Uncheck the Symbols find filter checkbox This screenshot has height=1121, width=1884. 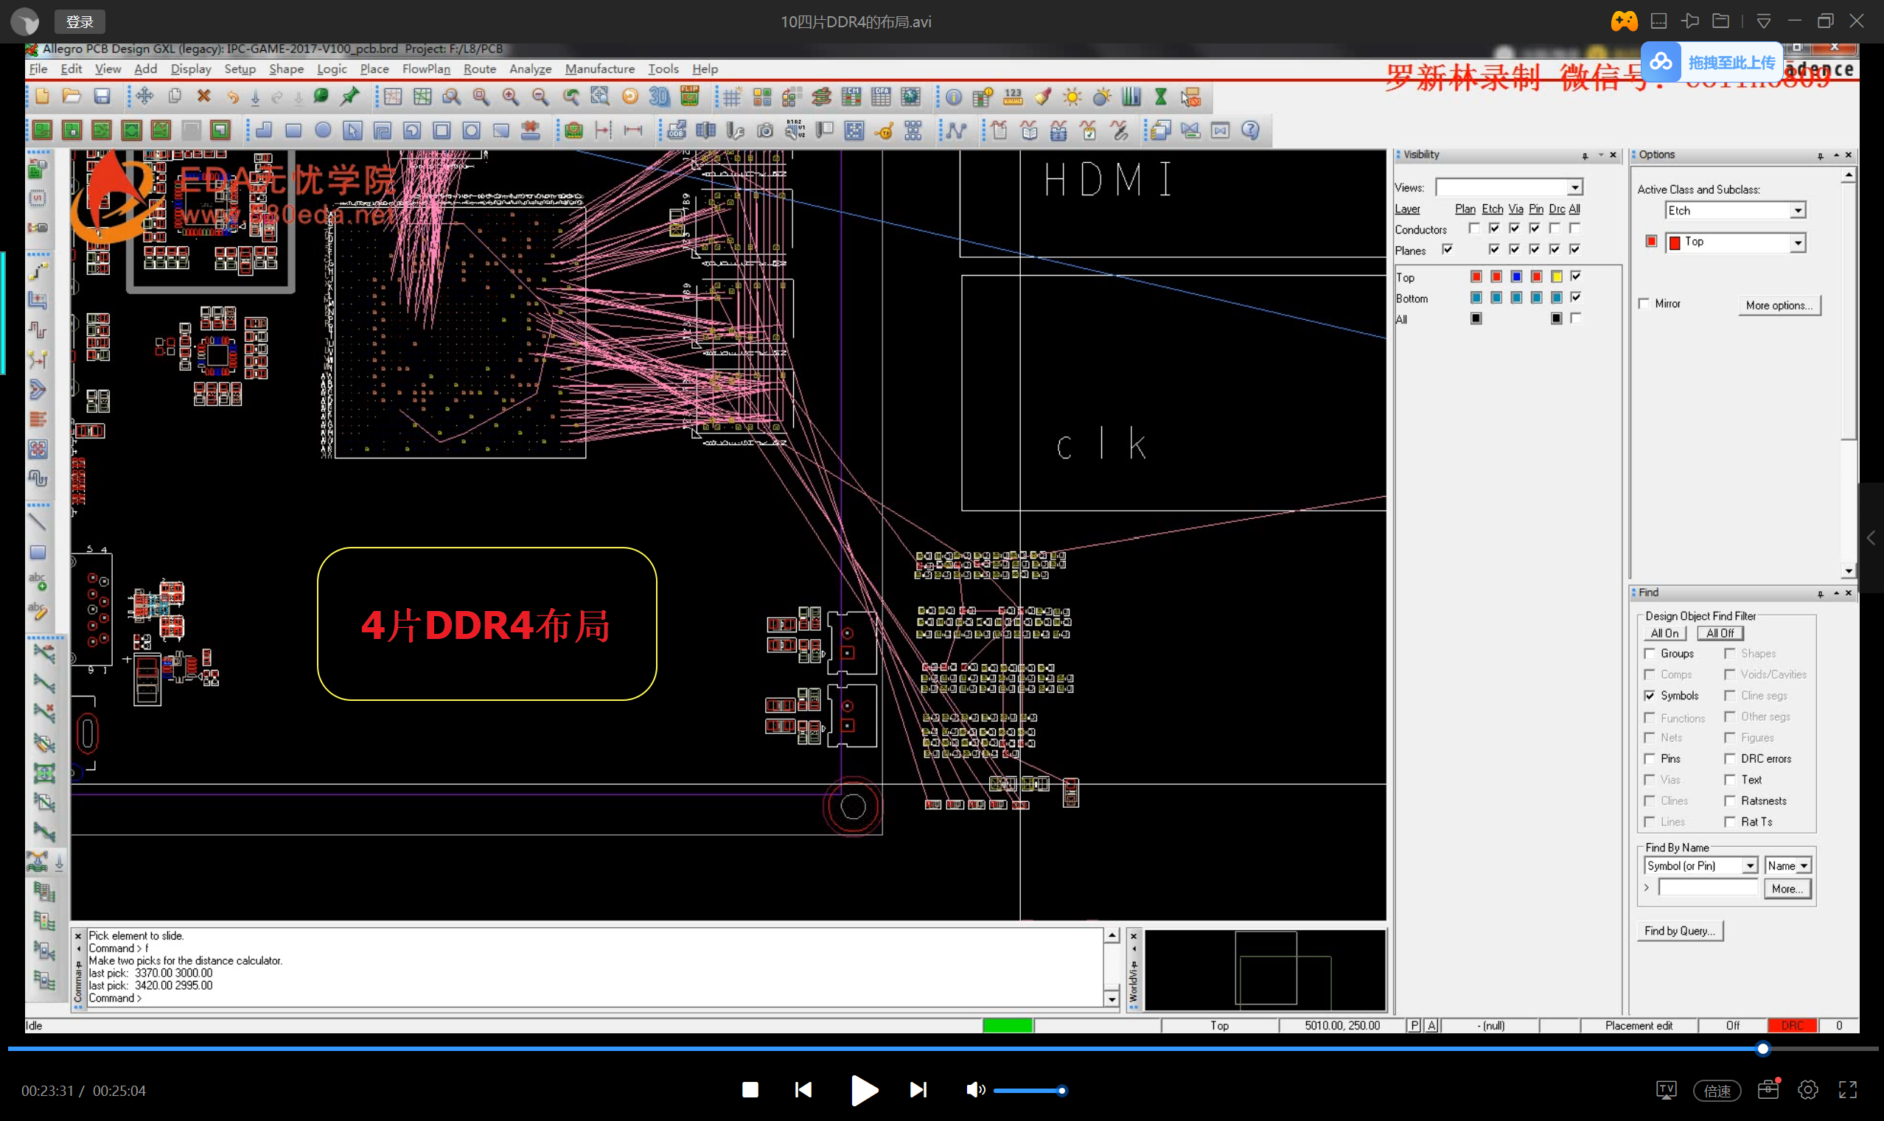[1650, 696]
